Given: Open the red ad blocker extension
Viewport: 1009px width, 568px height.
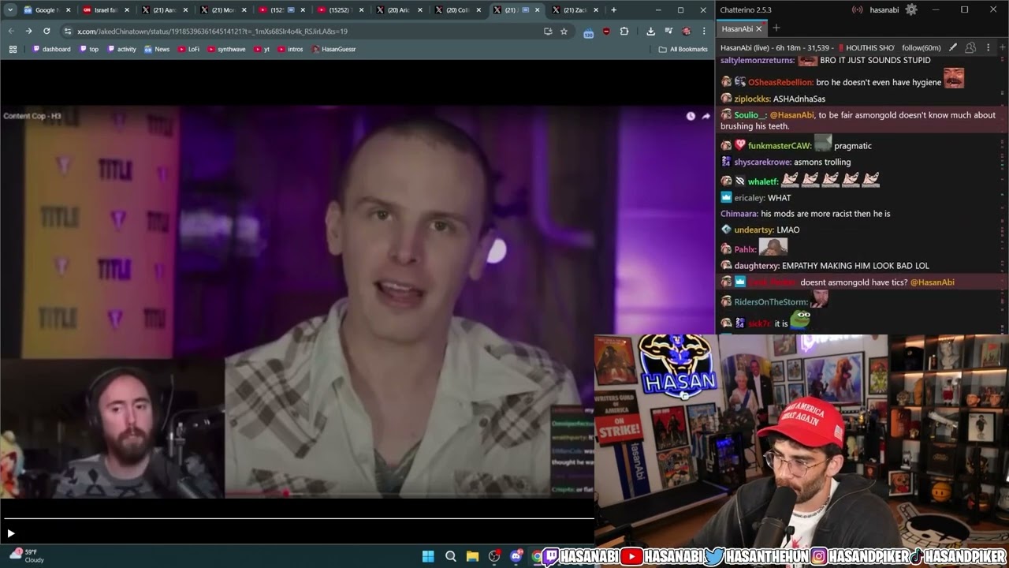Looking at the screenshot, I should click(606, 31).
